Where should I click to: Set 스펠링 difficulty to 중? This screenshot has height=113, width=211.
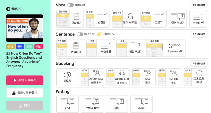pyautogui.click(x=90, y=21)
